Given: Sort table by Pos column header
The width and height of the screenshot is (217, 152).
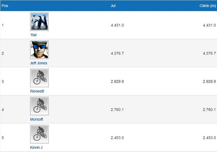Looking at the screenshot, I should click(5, 6).
